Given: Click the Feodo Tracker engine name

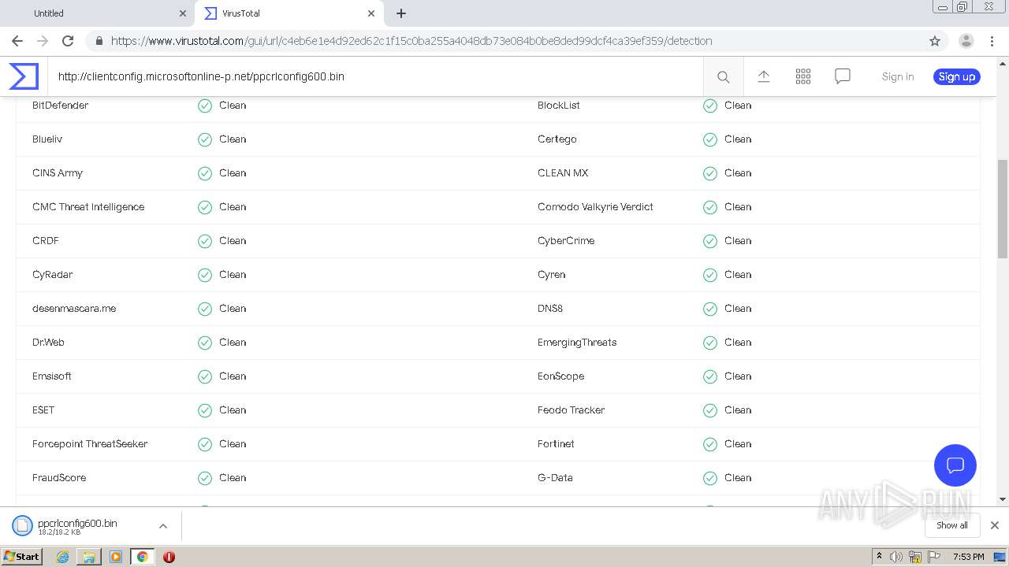Looking at the screenshot, I should point(571,410).
